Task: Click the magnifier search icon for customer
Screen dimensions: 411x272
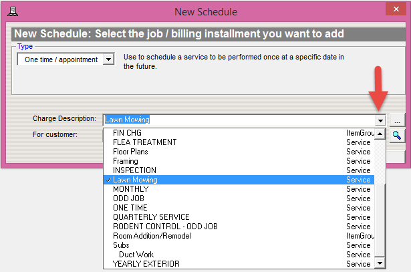Action: tap(396, 134)
